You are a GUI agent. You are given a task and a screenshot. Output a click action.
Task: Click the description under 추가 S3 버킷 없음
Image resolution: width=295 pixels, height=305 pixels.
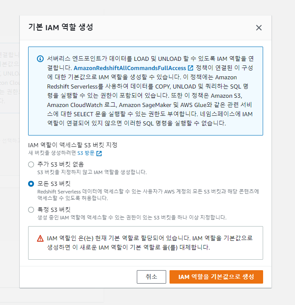[x=92, y=172]
